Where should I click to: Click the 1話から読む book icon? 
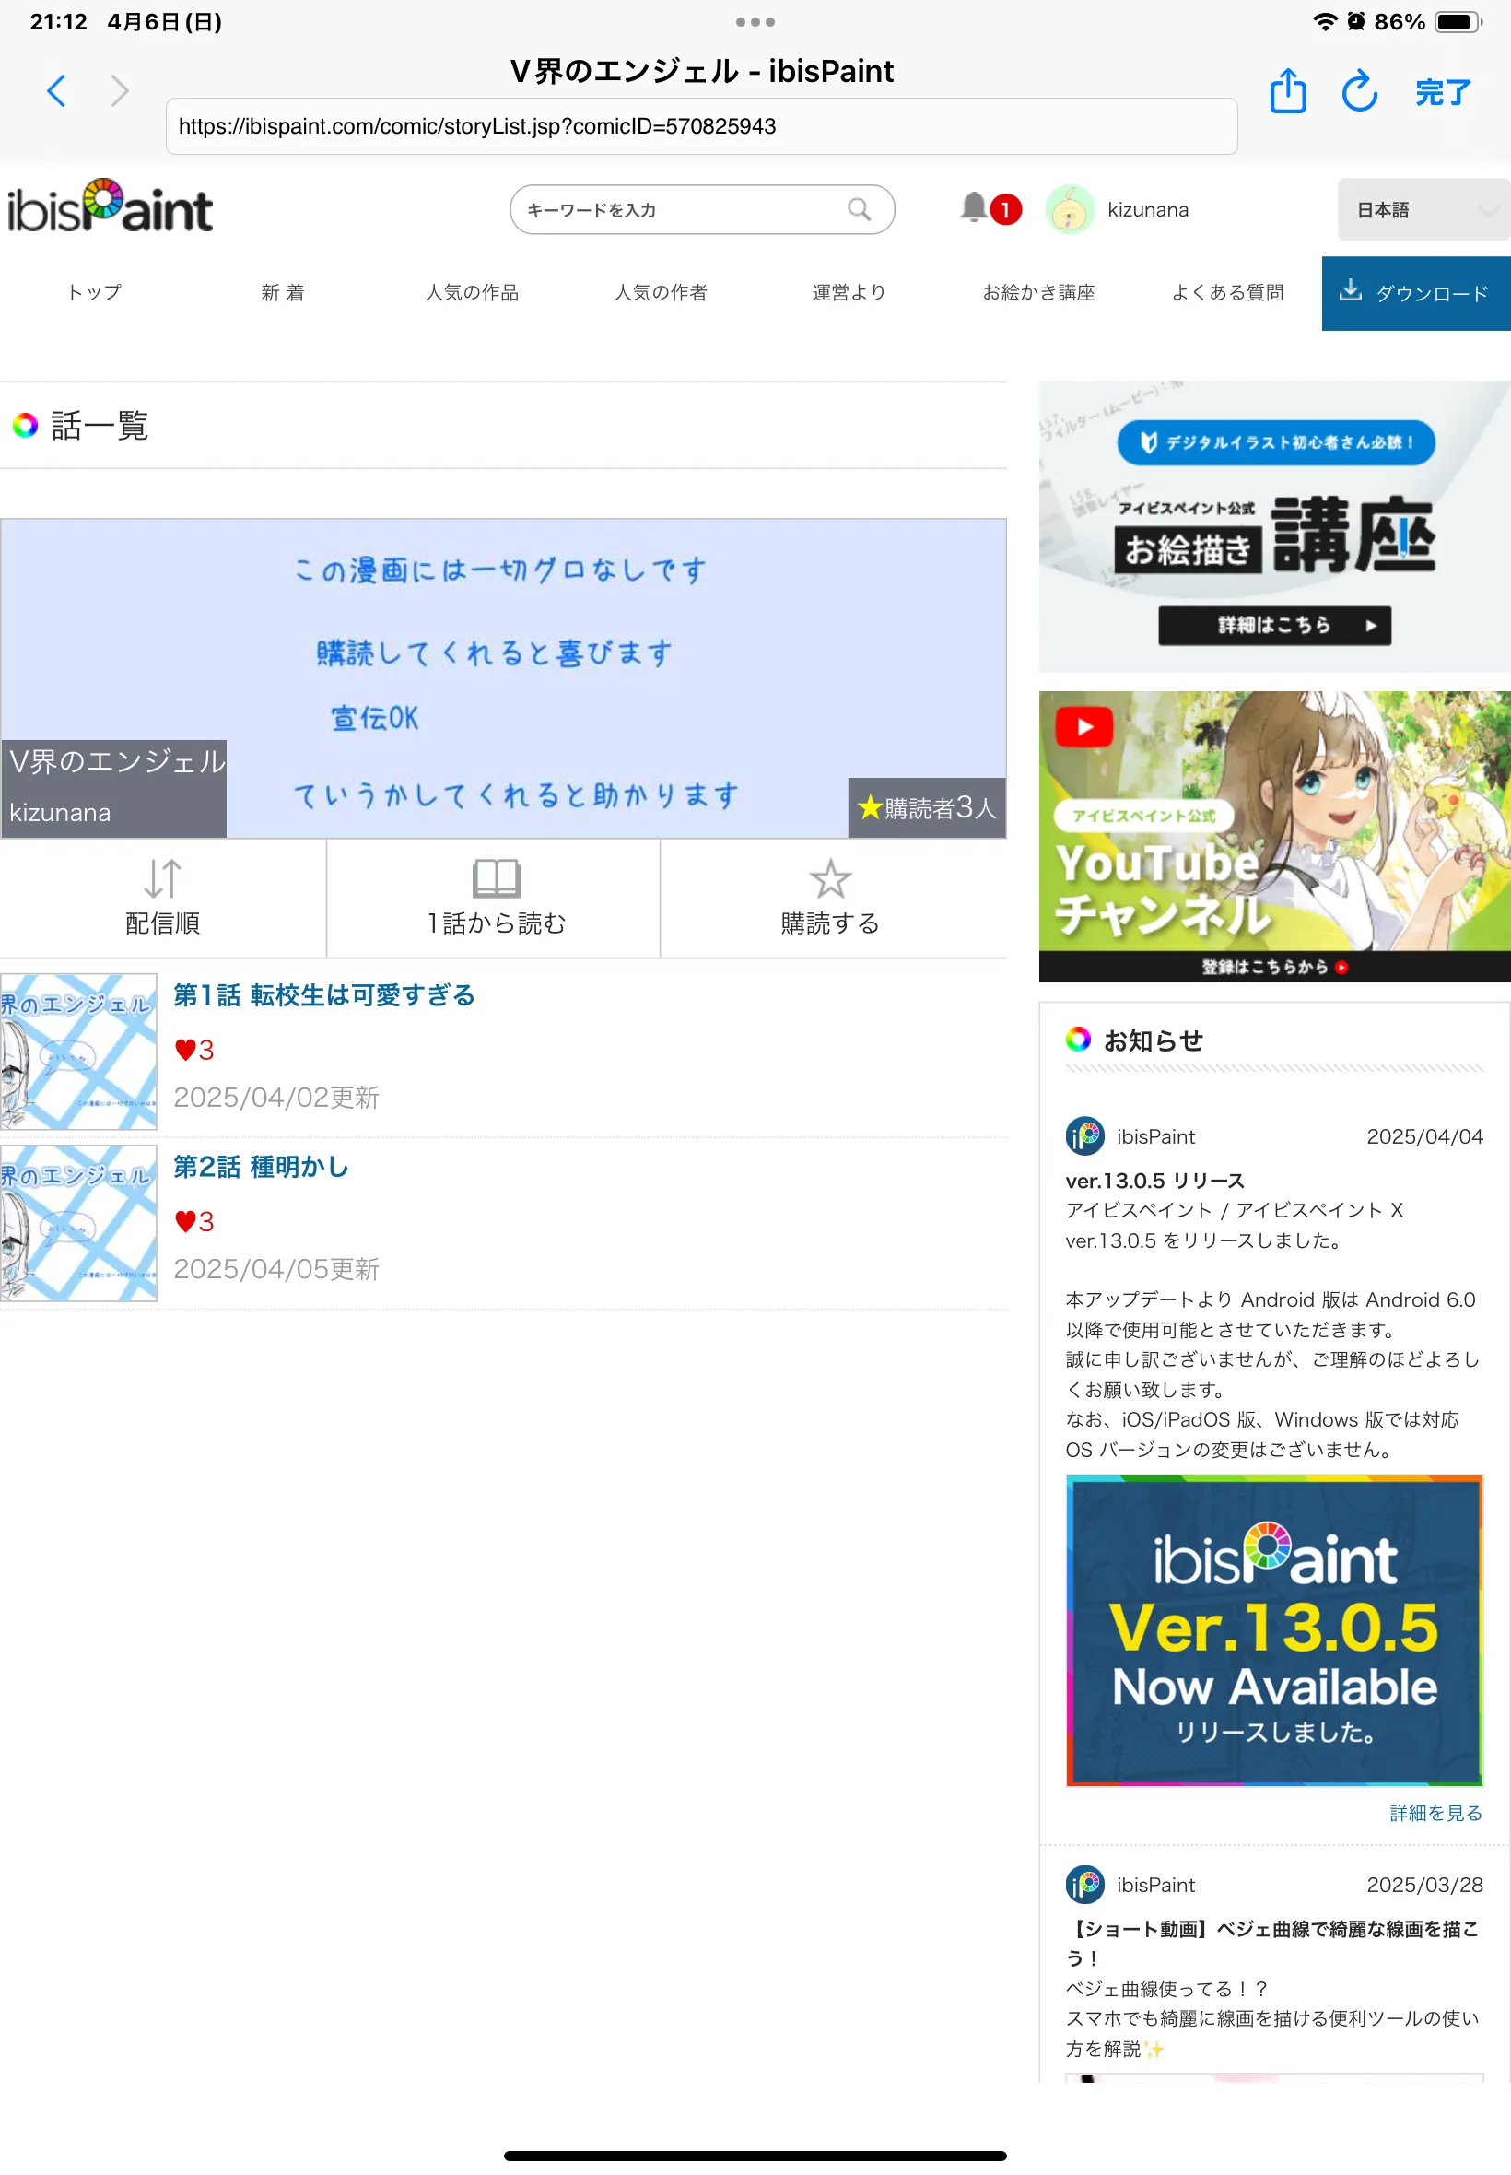point(496,878)
